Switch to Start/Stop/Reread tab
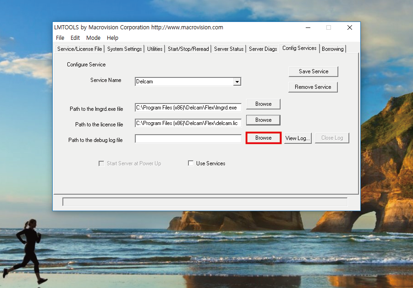Image resolution: width=413 pixels, height=288 pixels. (x=188, y=49)
